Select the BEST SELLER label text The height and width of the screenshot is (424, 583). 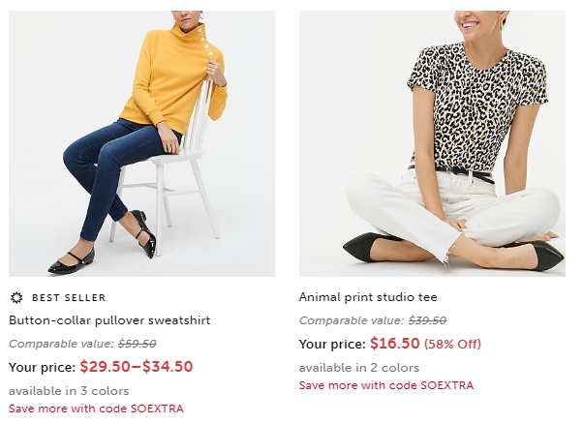(x=69, y=297)
